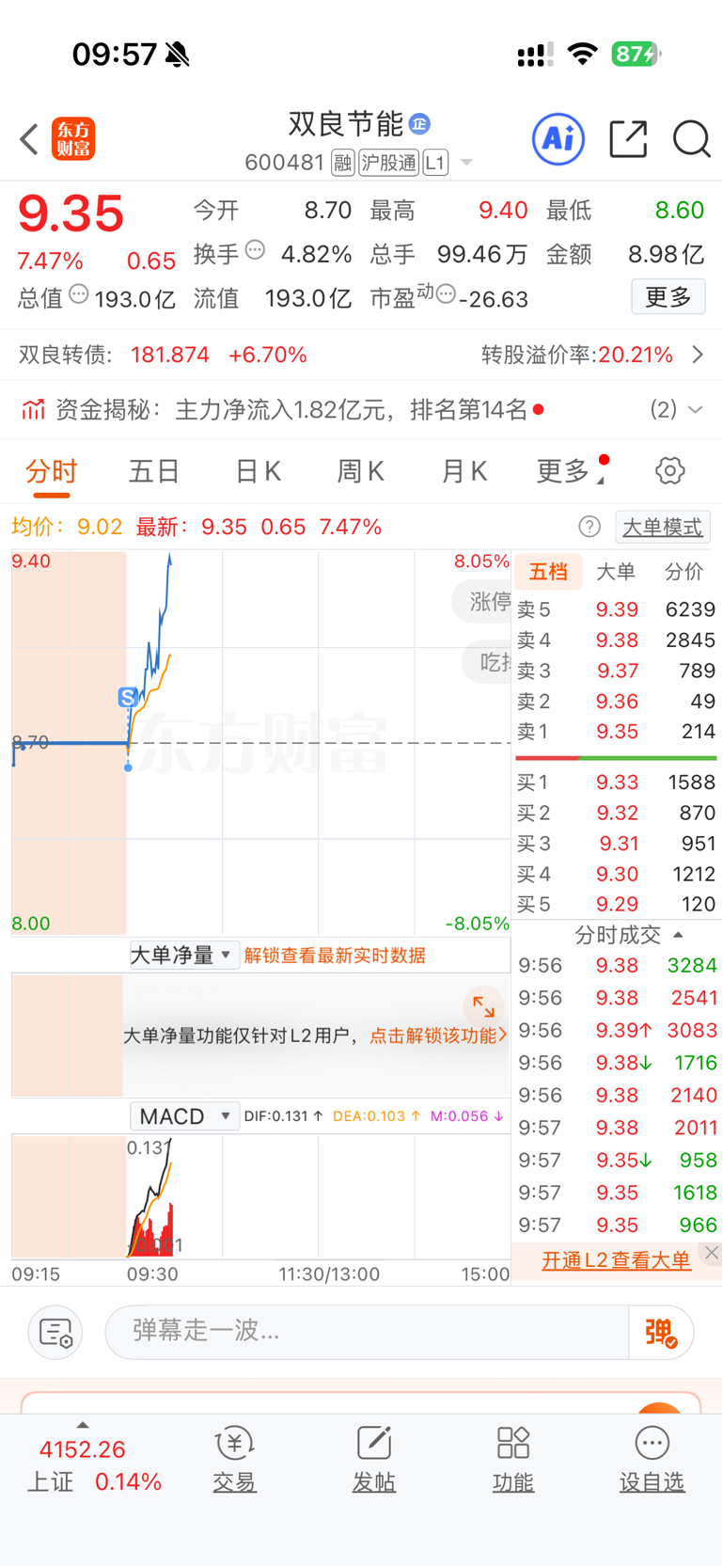Click the 卖5 row at 9.39
This screenshot has width=723, height=1566.
pyautogui.click(x=616, y=609)
